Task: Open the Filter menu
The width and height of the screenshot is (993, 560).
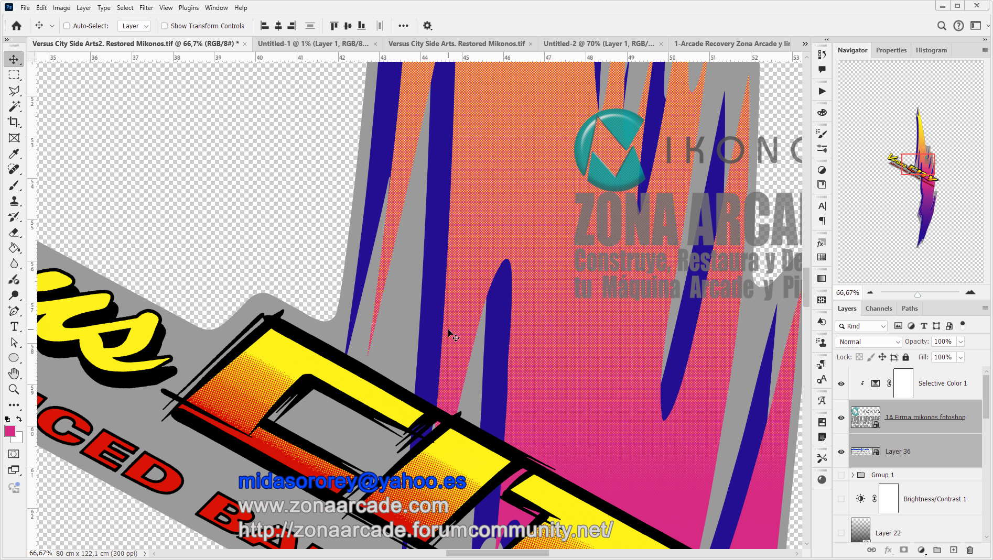Action: tap(146, 8)
